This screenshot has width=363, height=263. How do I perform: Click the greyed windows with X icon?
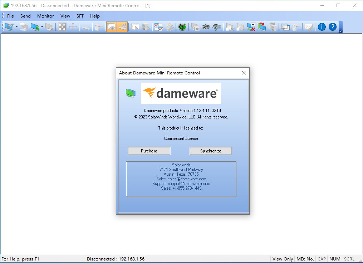pos(230,27)
